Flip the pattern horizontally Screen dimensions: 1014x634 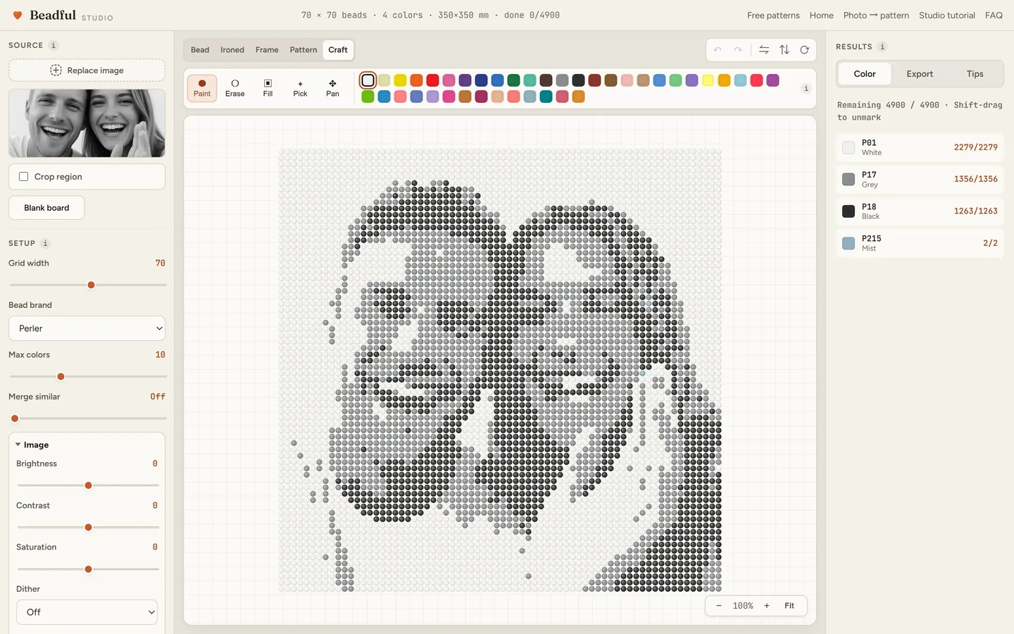coord(764,50)
